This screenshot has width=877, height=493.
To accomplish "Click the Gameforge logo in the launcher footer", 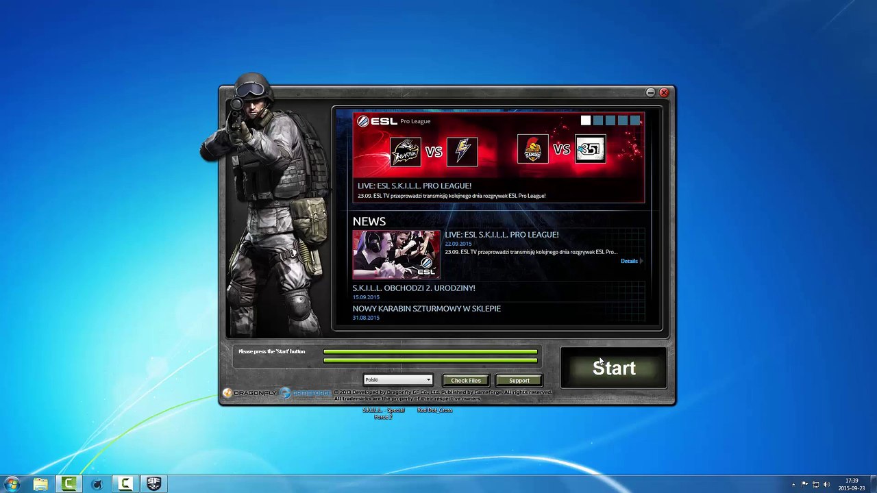I will click(305, 393).
